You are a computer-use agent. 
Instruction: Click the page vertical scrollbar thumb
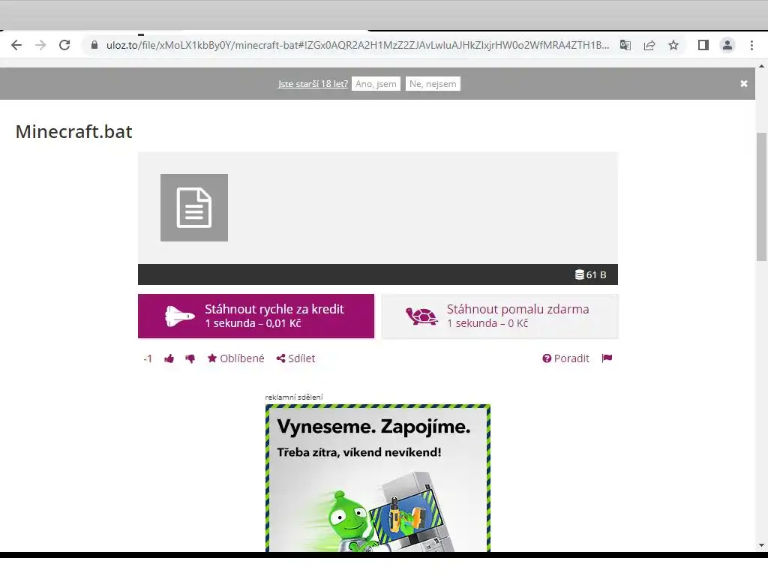click(x=762, y=197)
